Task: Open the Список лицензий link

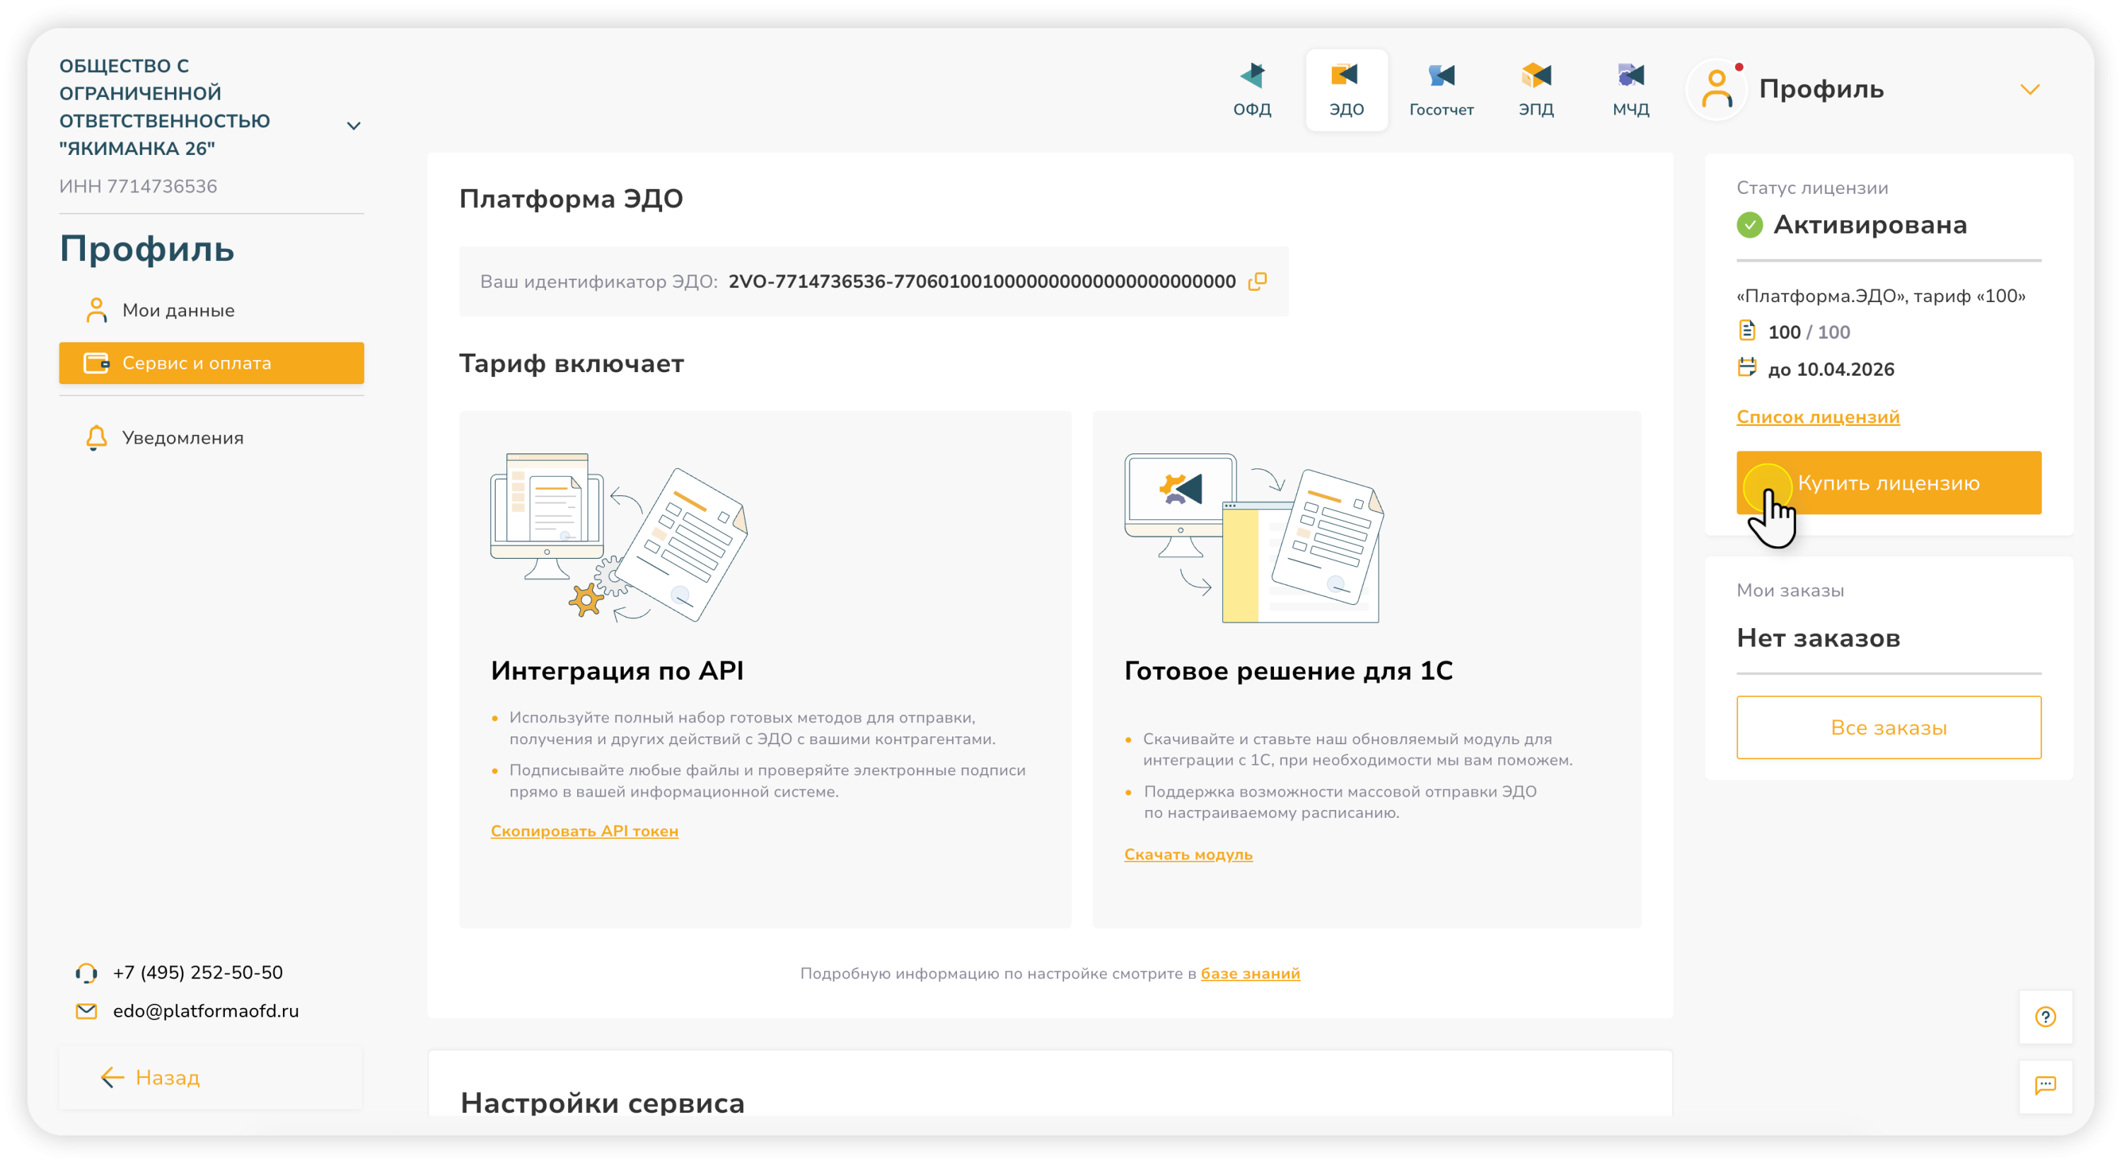Action: 1817,417
